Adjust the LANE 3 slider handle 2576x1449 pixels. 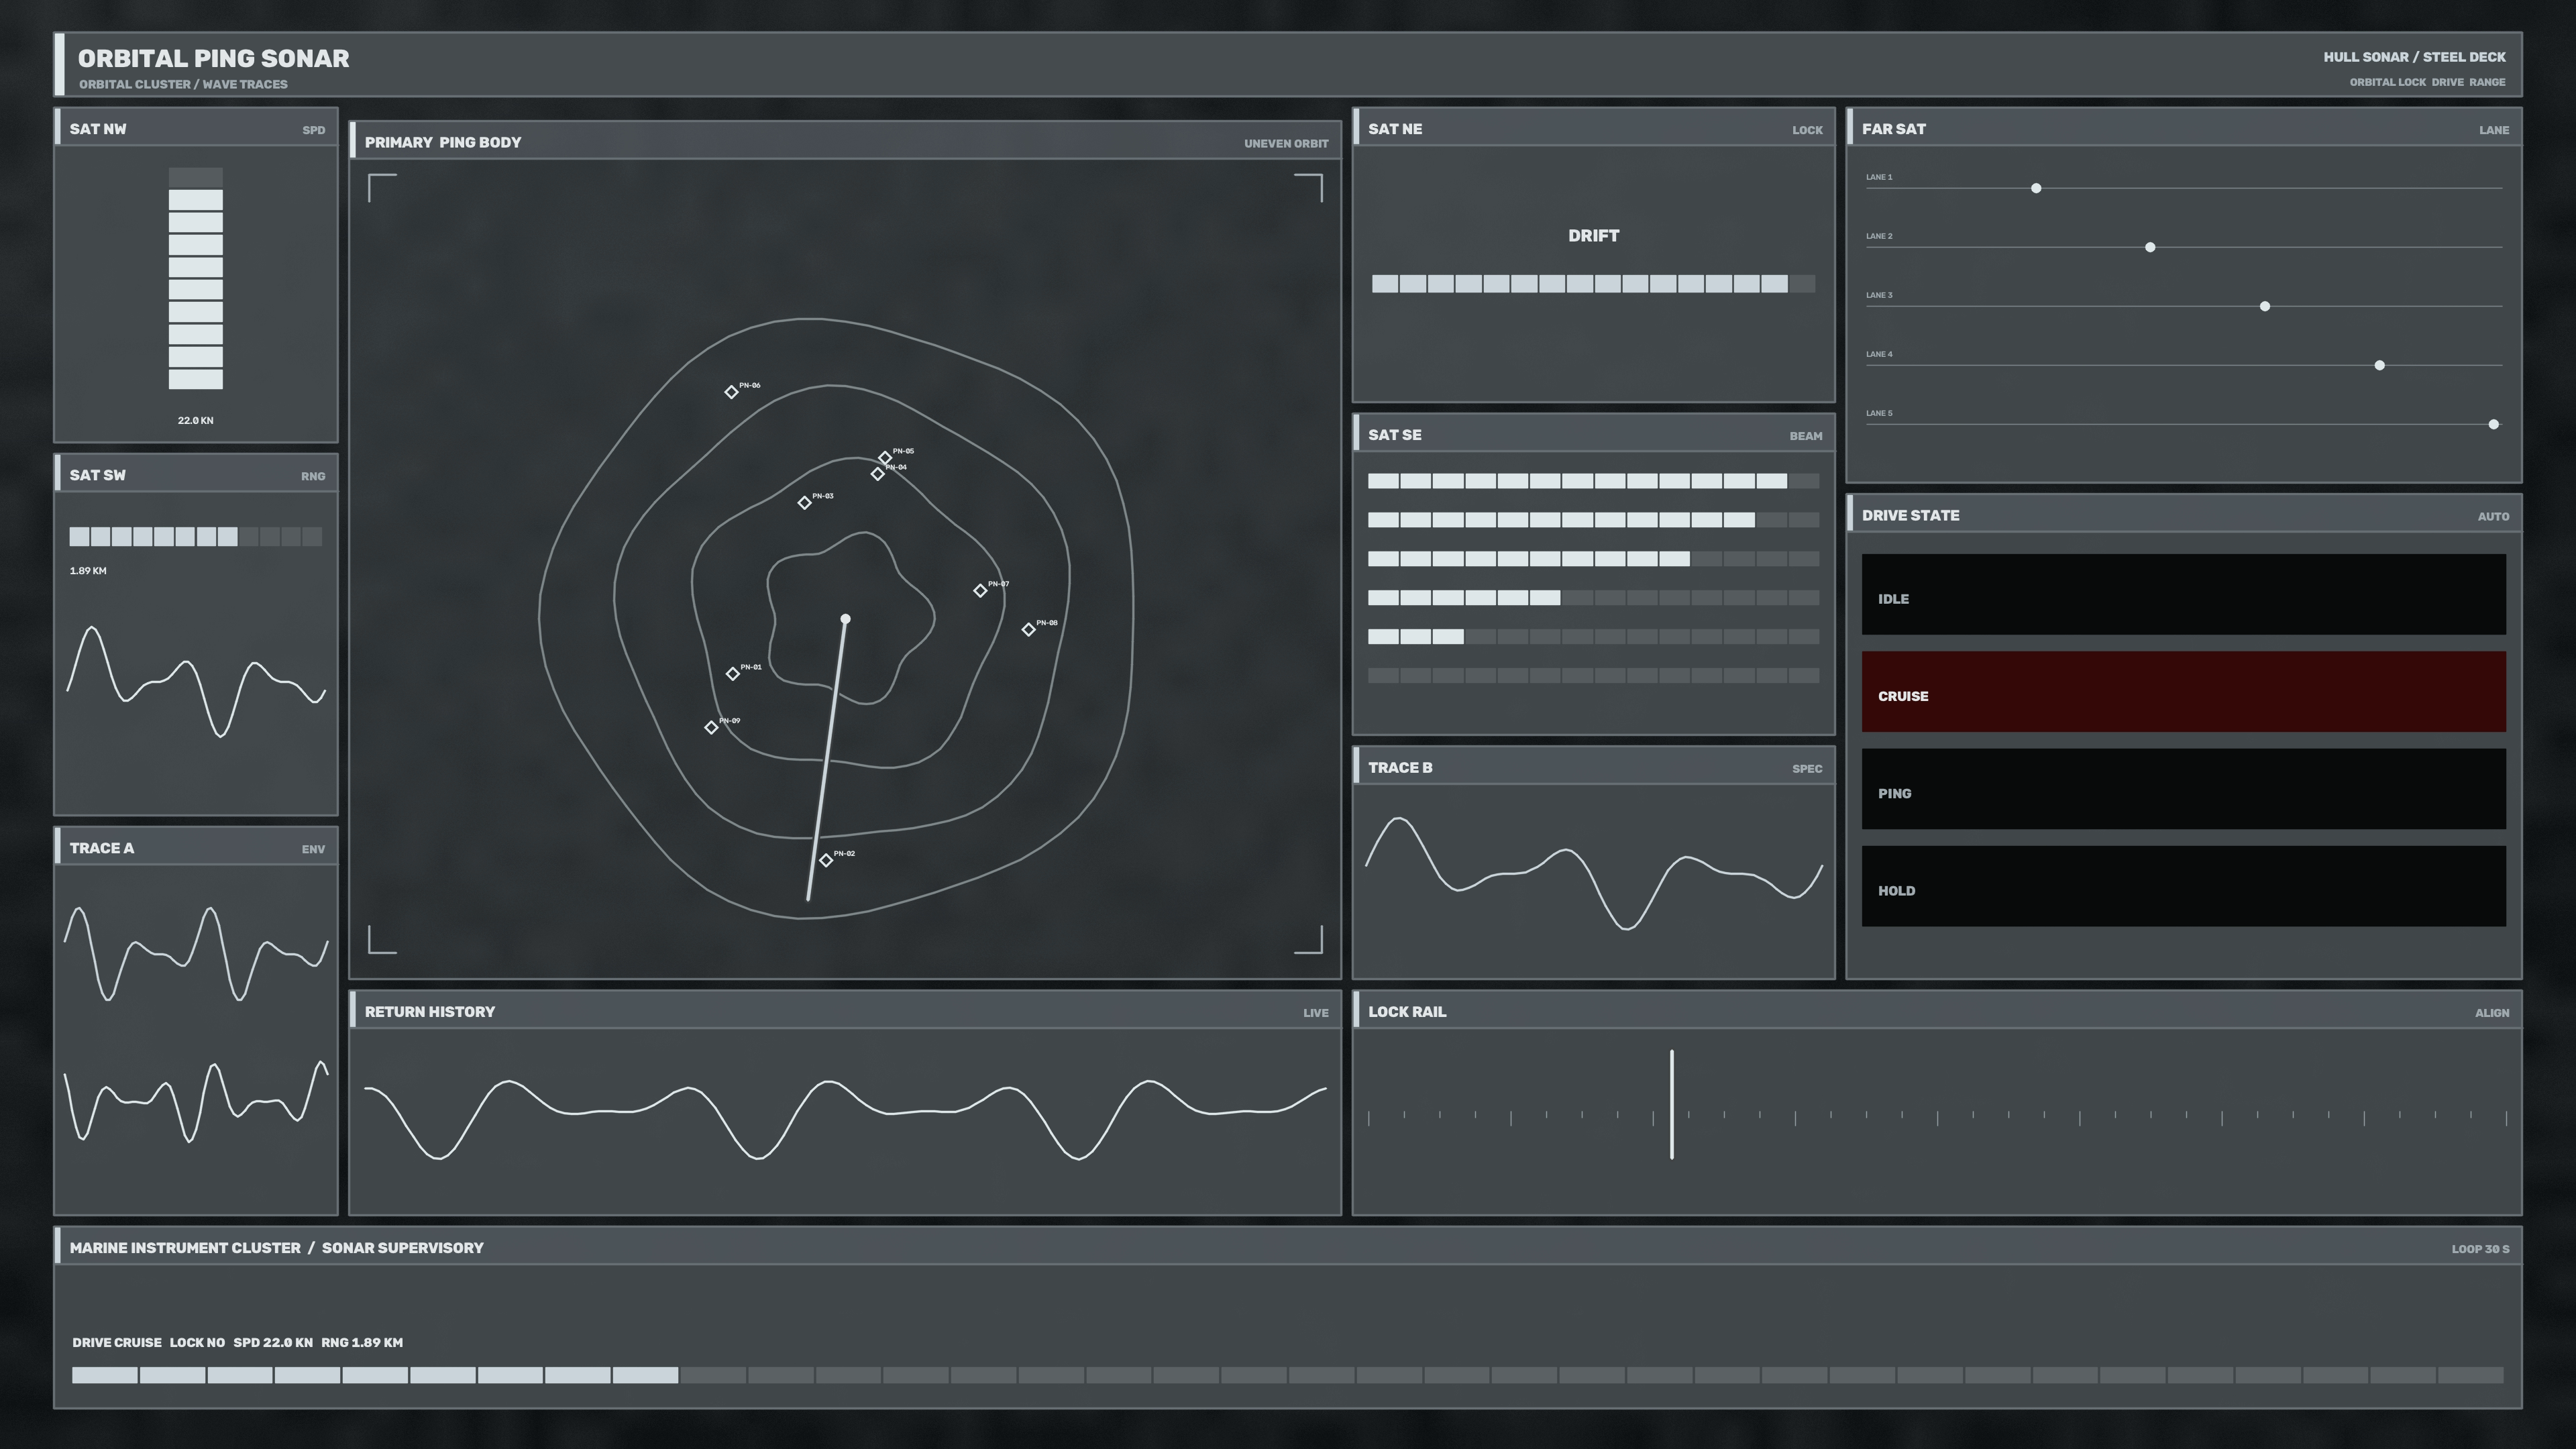tap(2265, 306)
